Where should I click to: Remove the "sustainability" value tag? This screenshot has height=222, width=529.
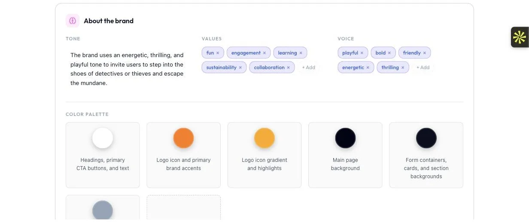tap(240, 67)
